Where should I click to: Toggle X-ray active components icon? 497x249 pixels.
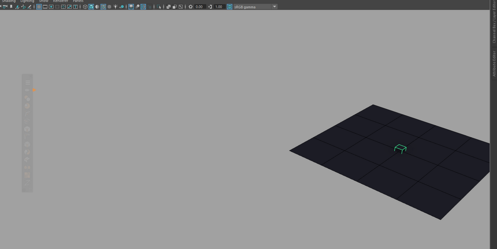point(175,6)
